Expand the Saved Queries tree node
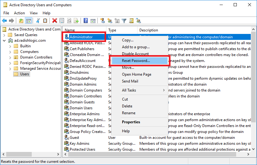 [x=4, y=35]
